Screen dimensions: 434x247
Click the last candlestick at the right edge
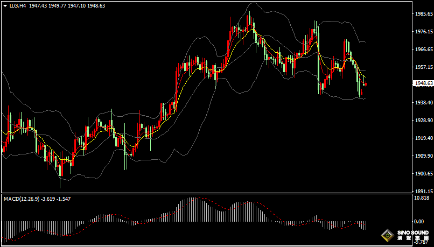point(366,84)
